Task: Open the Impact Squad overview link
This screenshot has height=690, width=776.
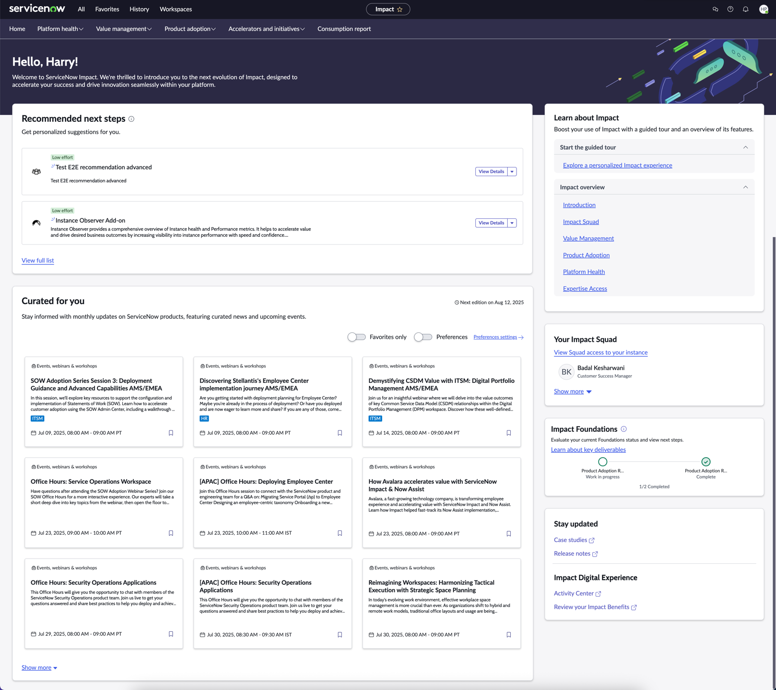Action: [x=581, y=222]
